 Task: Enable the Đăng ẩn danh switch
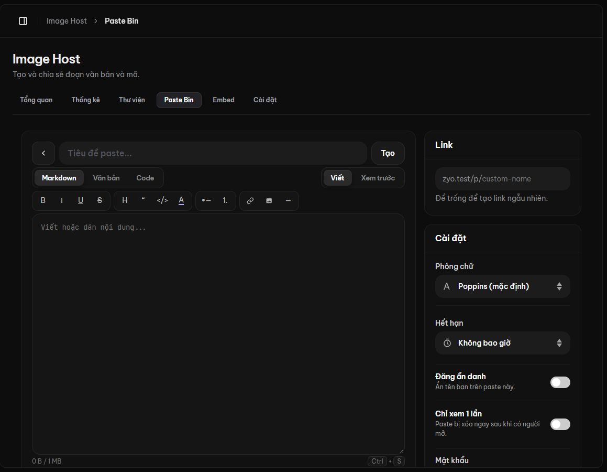pyautogui.click(x=560, y=382)
